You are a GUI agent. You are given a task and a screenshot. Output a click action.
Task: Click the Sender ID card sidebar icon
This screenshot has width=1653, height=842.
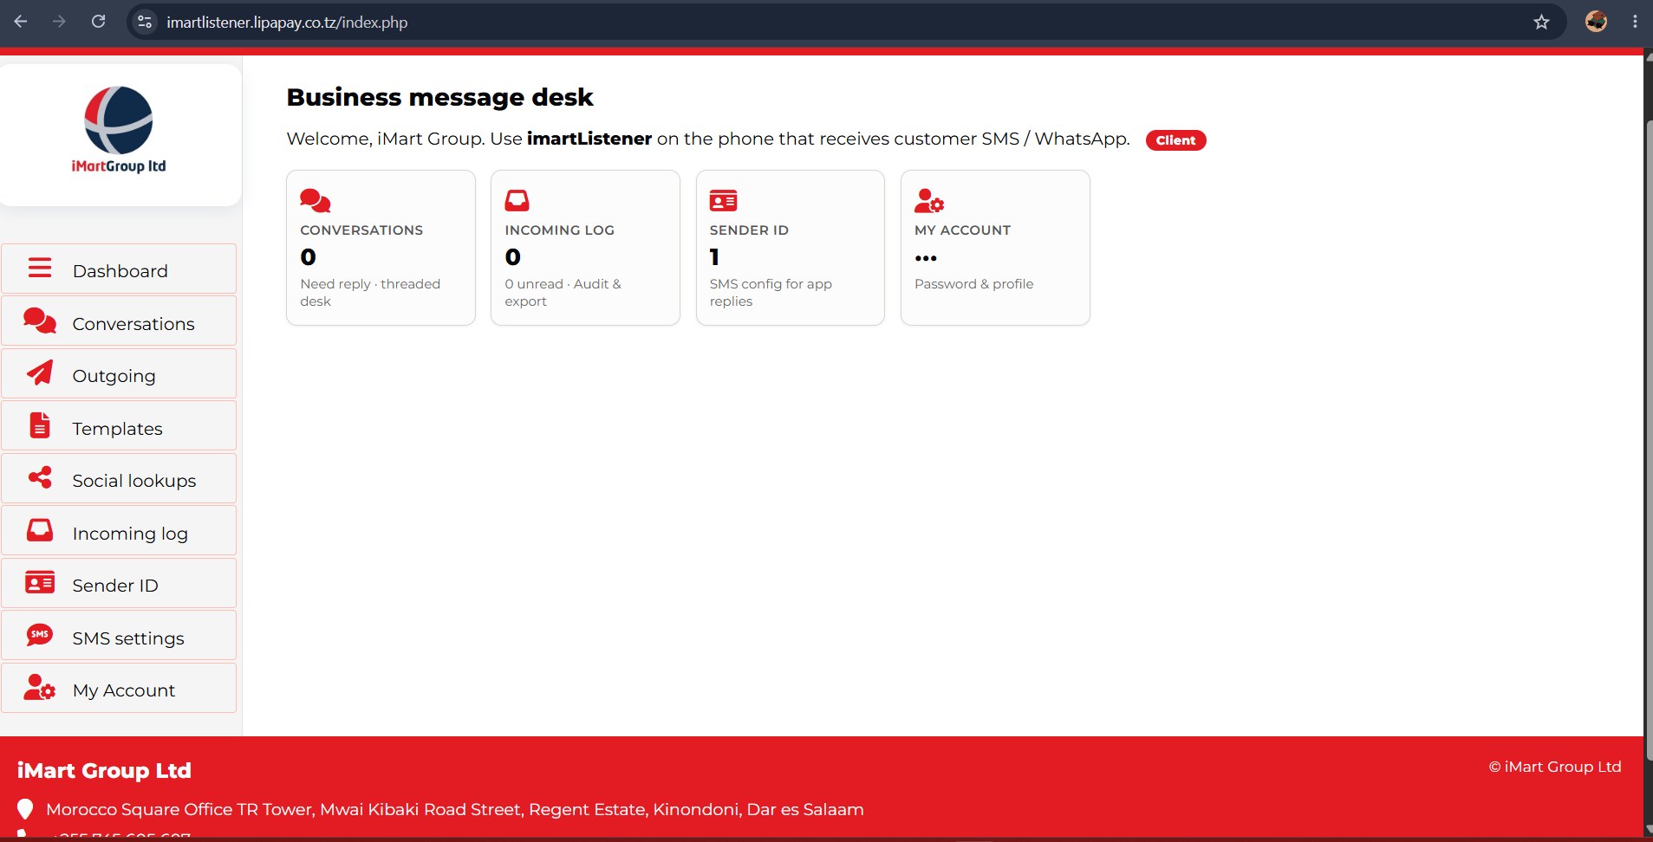(40, 582)
